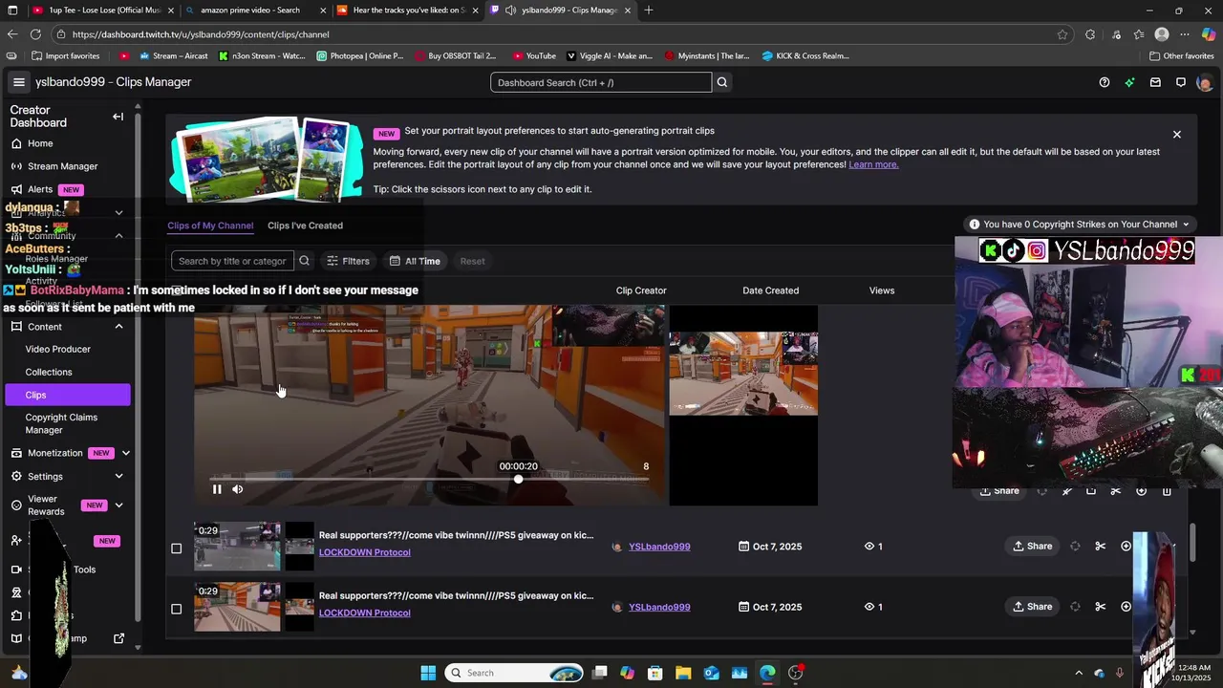Collapse the Community section chevron
Viewport: 1223px width, 688px height.
pyautogui.click(x=118, y=236)
